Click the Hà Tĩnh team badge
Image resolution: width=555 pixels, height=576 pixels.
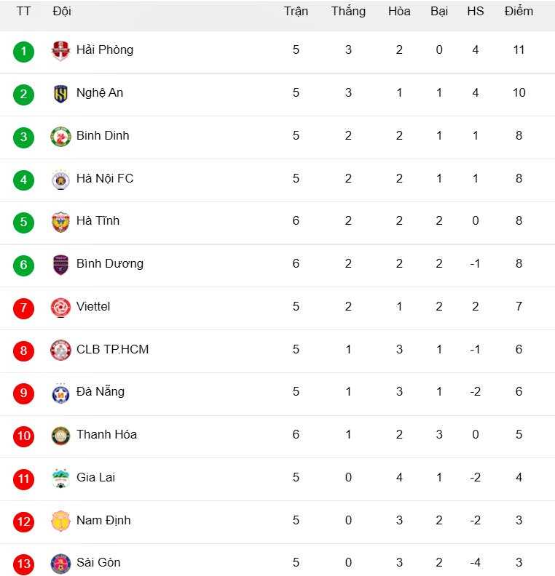(x=60, y=222)
